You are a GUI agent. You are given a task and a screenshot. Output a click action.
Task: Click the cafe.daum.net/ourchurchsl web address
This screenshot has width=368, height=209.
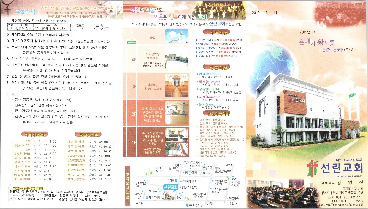344,205
